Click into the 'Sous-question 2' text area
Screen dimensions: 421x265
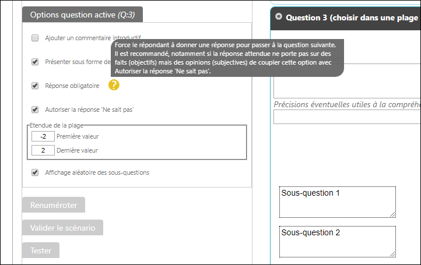[x=338, y=242]
